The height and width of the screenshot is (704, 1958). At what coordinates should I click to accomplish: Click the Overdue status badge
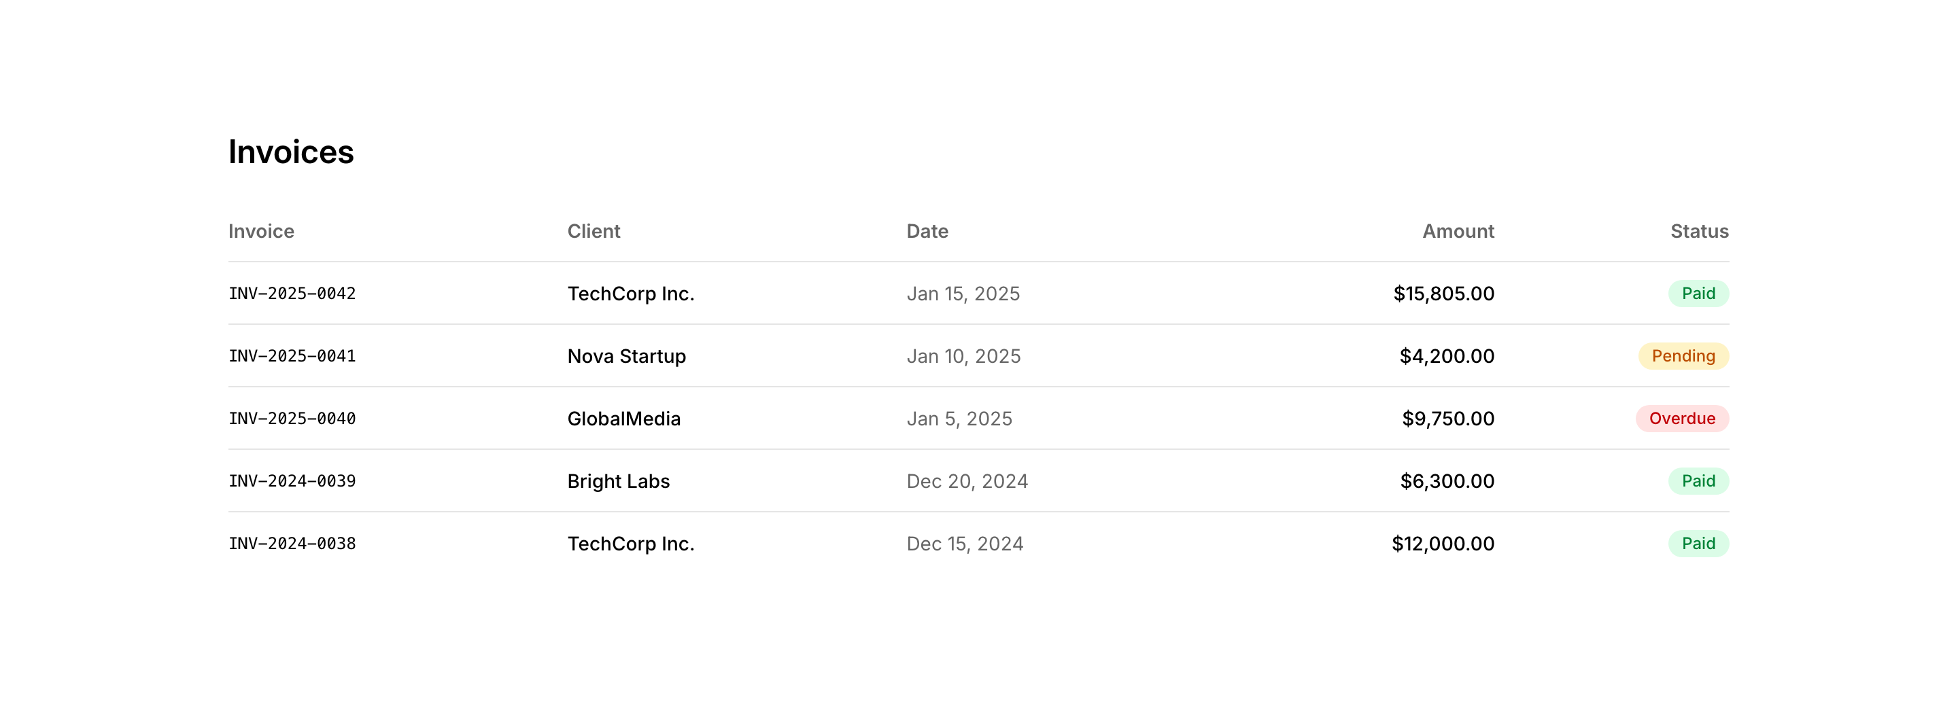pos(1681,419)
